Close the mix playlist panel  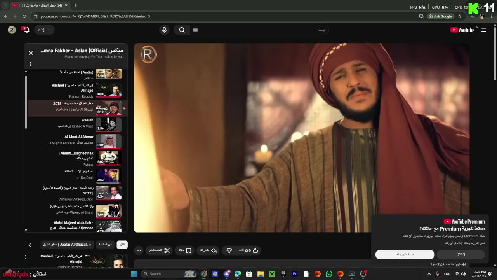coord(31,53)
